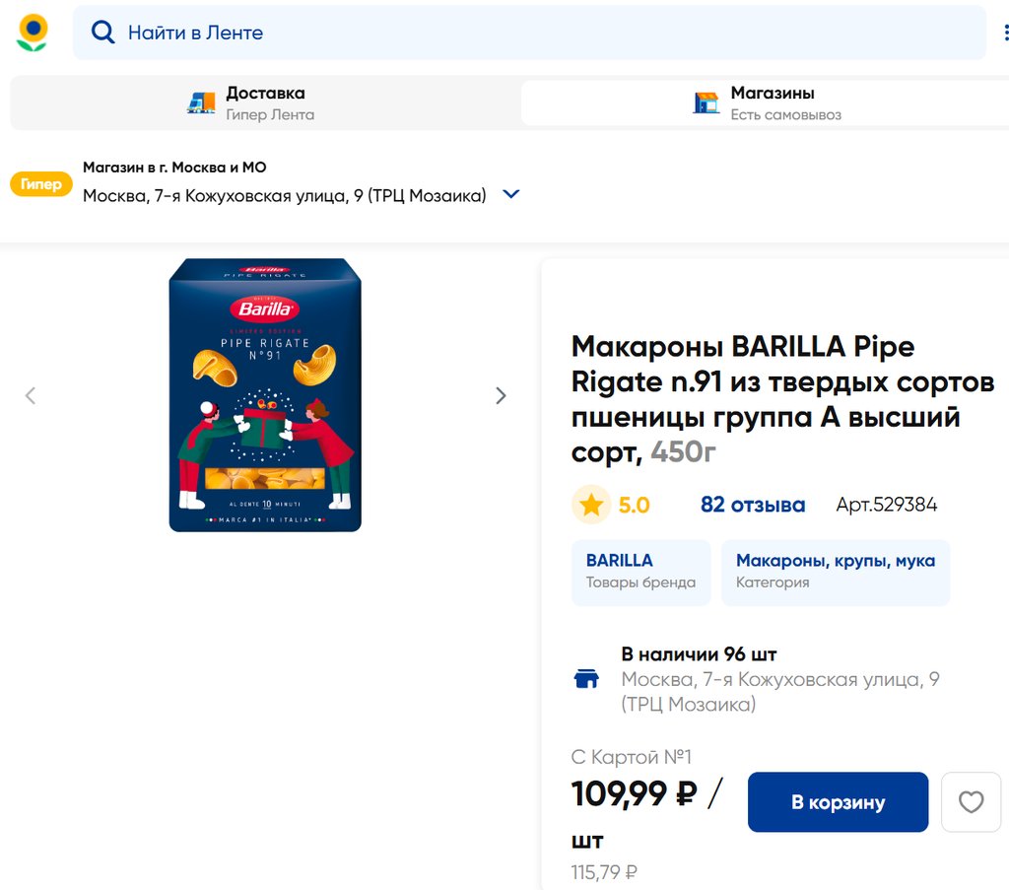Show previous product image

(31, 395)
